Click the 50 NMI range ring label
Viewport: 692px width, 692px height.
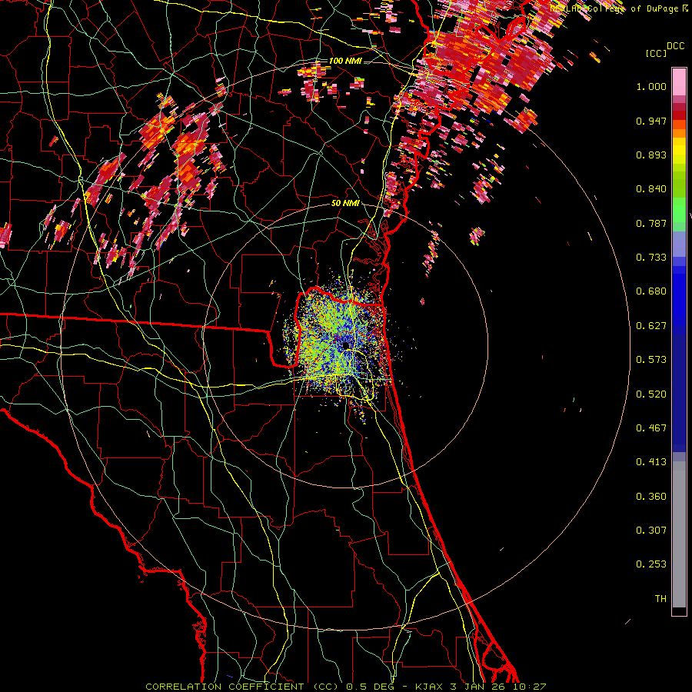pyautogui.click(x=345, y=204)
